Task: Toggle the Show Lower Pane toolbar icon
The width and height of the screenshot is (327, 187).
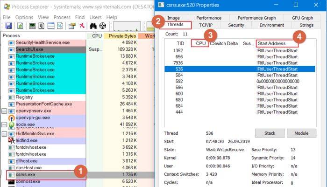Action: tap(51, 26)
